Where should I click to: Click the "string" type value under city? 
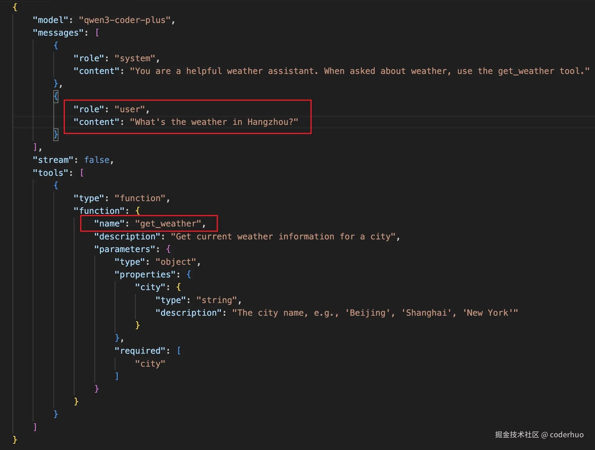tap(216, 300)
